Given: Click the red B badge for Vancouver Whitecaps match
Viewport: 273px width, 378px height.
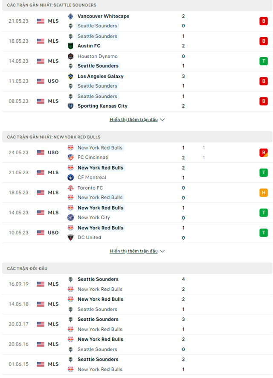Looking at the screenshot, I should point(264,21).
